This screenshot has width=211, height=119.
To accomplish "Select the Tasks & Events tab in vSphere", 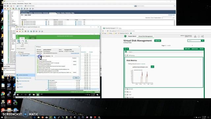I will click(53, 13).
